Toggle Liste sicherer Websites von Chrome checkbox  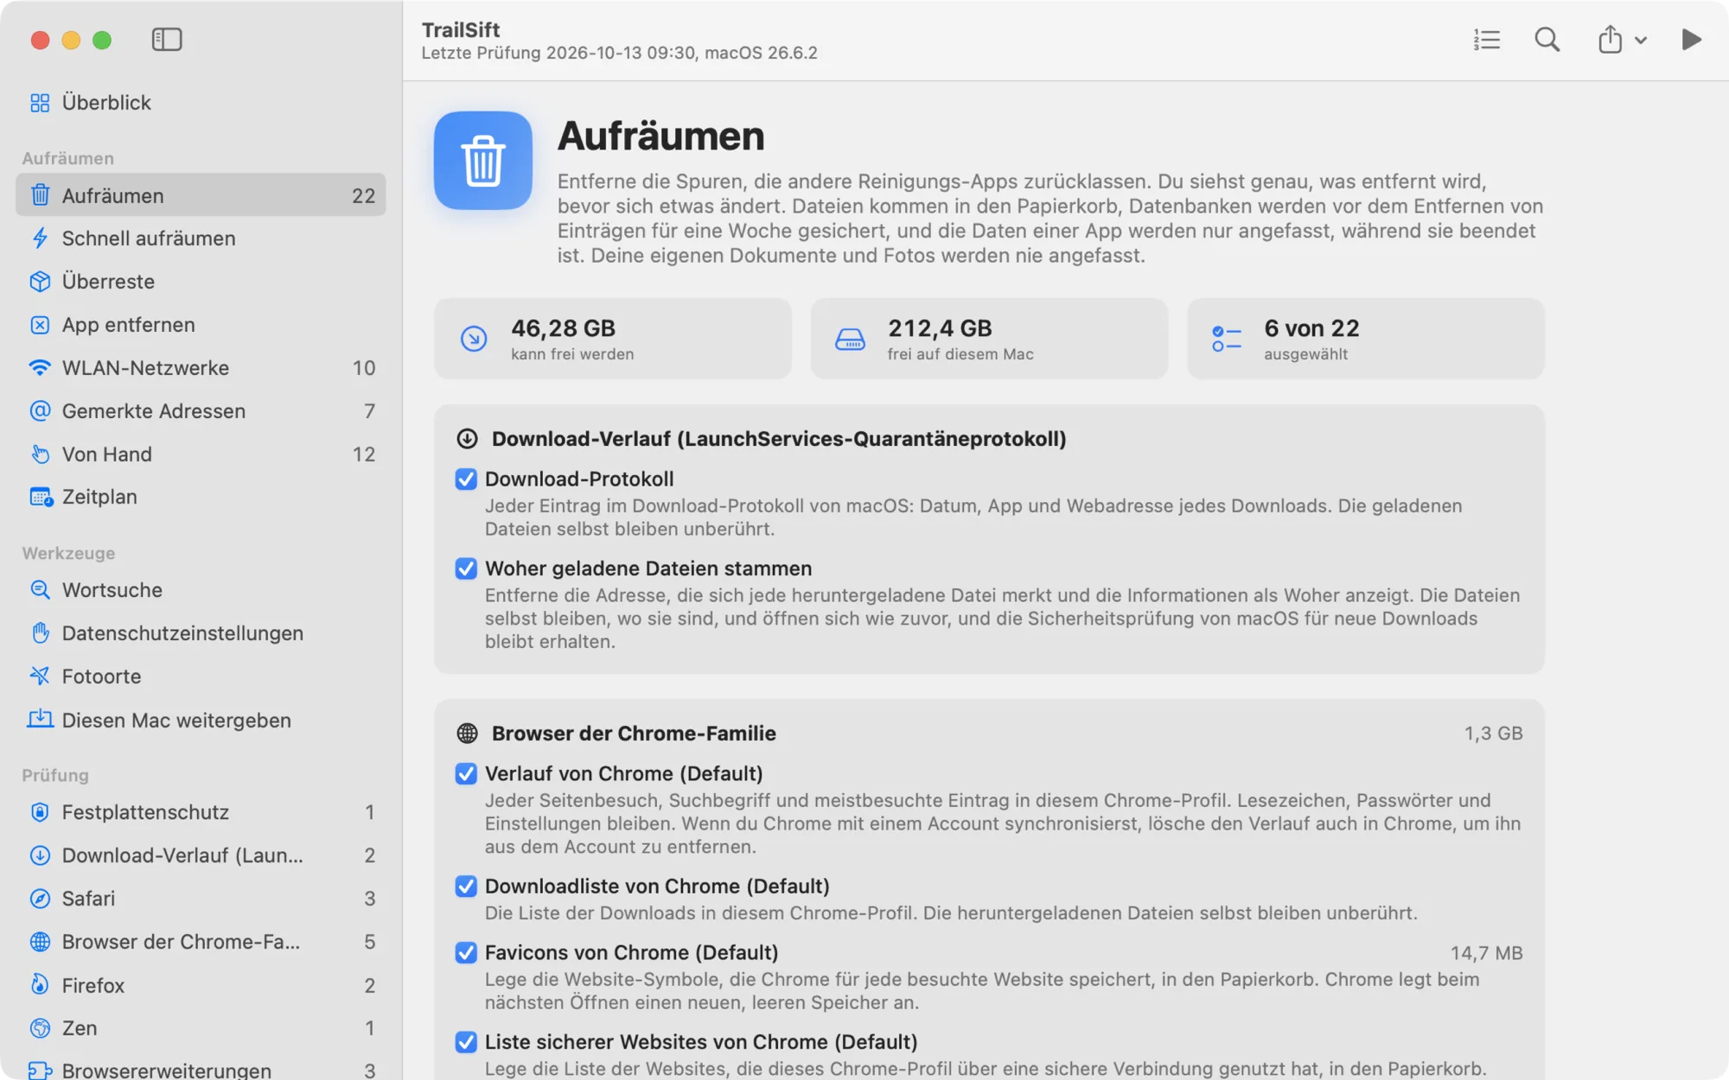tap(466, 1043)
